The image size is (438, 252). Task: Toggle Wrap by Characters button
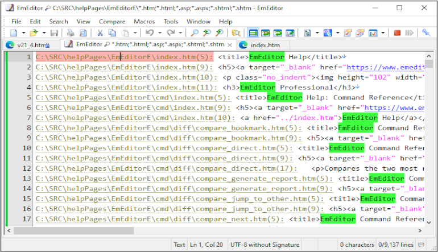pos(266,33)
